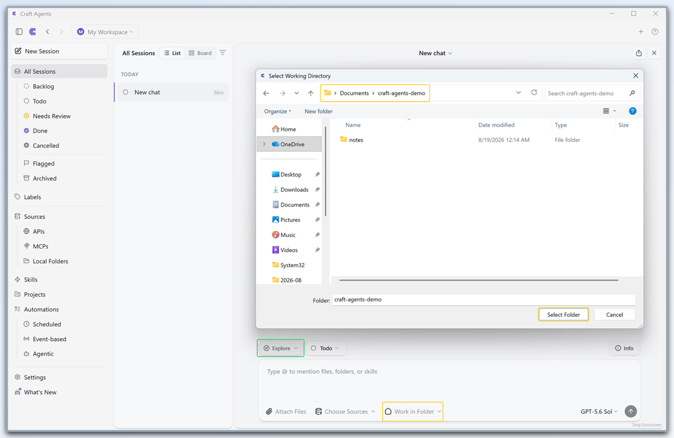Switch to List view tab
Screen dimensions: 674x438
(x=172, y=53)
